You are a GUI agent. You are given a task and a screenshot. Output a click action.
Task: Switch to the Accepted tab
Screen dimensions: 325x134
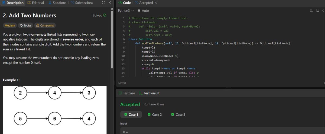[144, 3]
